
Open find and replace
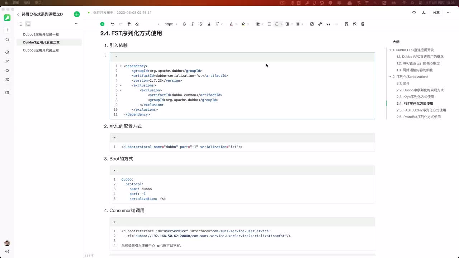tap(347, 24)
